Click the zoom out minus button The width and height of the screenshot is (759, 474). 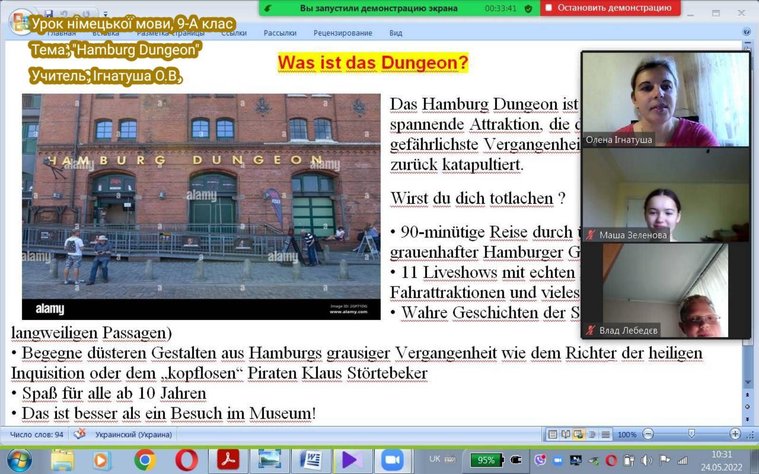[648, 434]
